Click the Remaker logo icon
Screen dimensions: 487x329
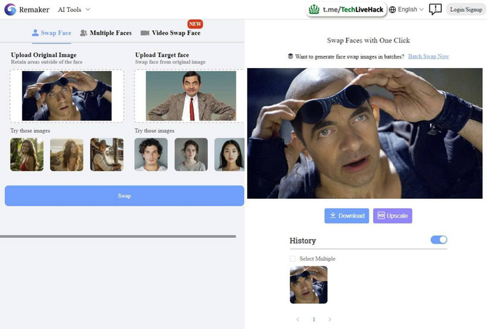click(10, 10)
